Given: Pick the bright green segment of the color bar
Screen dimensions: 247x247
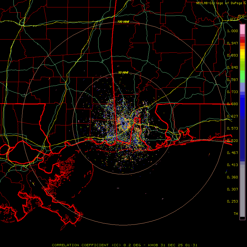Looking at the screenshot, I should [x=242, y=75].
